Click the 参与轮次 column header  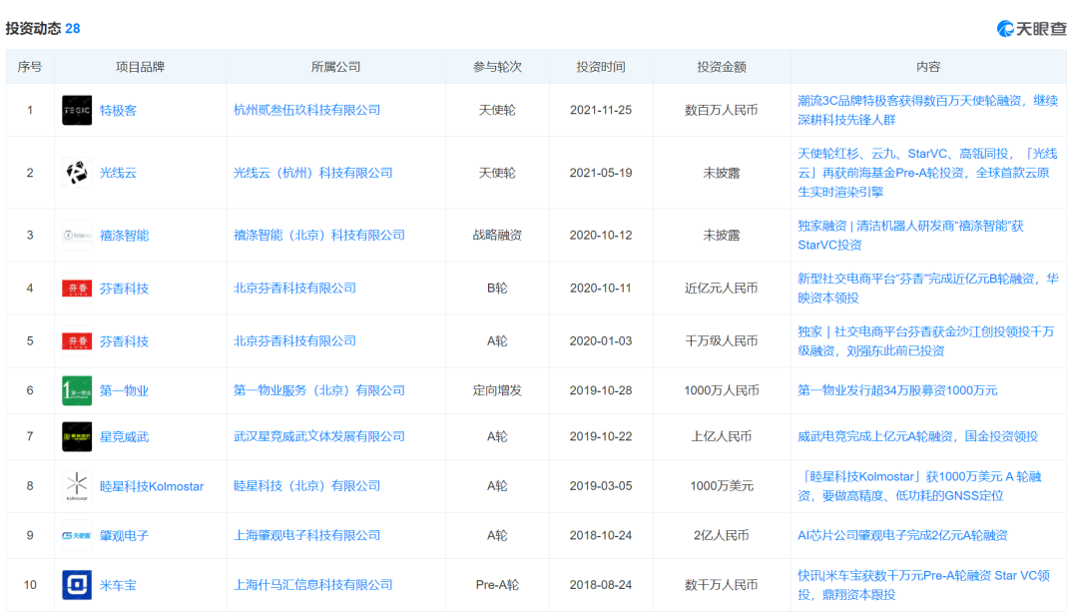point(497,67)
